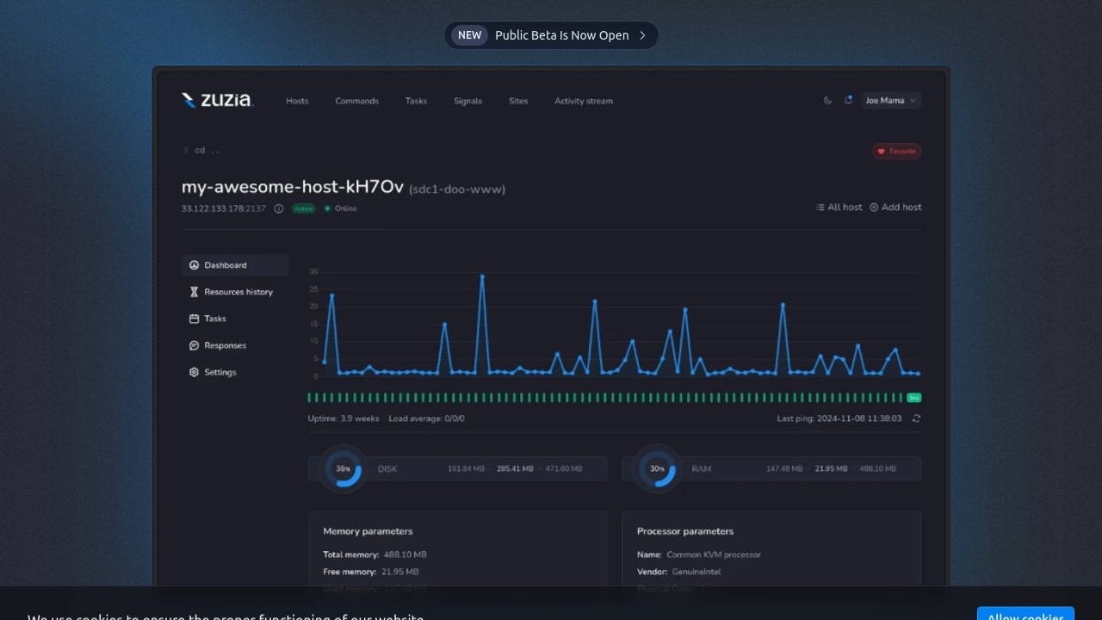Click the All host list link
The width and height of the screenshot is (1102, 620).
click(839, 208)
